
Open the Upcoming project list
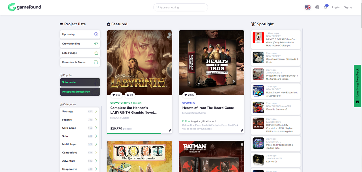pyautogui.click(x=80, y=34)
